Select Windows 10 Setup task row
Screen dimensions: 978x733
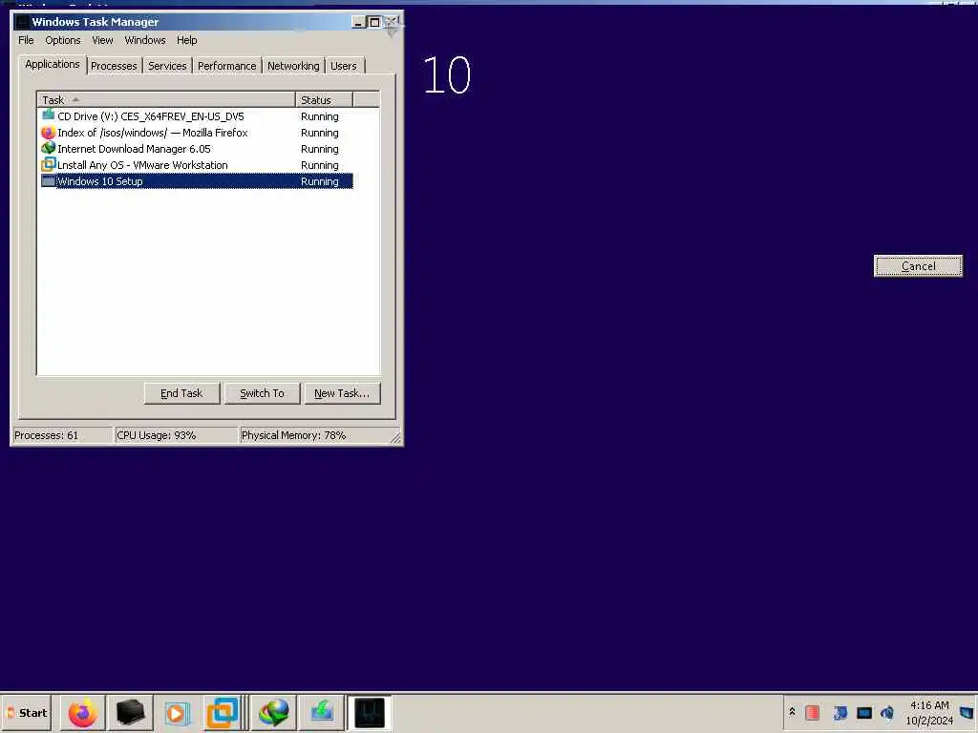[195, 181]
